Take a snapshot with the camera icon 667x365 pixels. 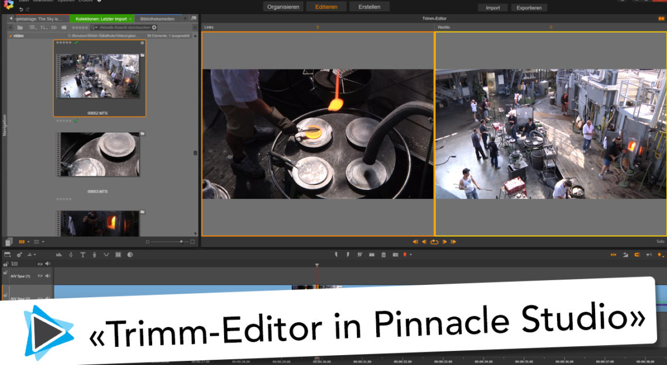pyautogui.click(x=396, y=254)
